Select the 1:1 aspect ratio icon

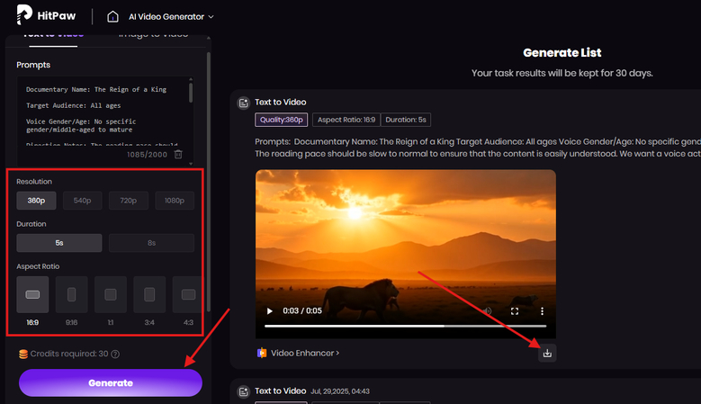111,294
